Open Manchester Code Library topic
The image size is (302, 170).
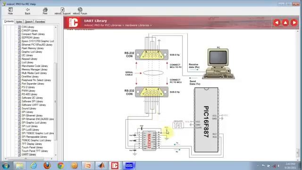[34, 66]
